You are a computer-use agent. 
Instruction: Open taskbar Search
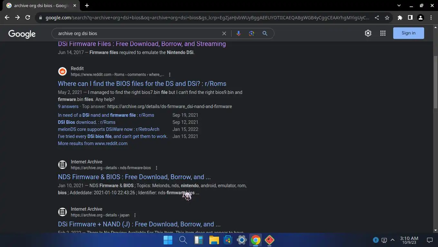tap(183, 240)
